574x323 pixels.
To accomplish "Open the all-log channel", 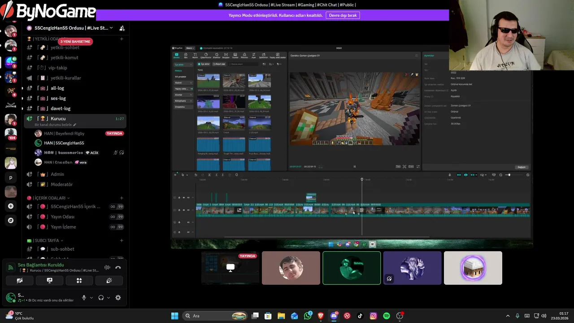I will click(75, 88).
